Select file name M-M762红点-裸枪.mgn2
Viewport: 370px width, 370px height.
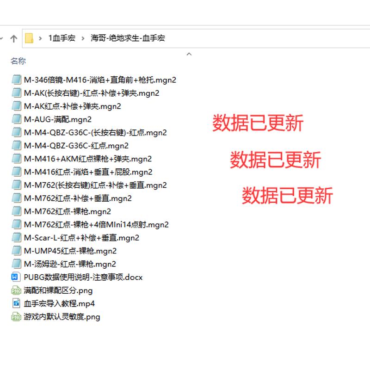[68, 212]
